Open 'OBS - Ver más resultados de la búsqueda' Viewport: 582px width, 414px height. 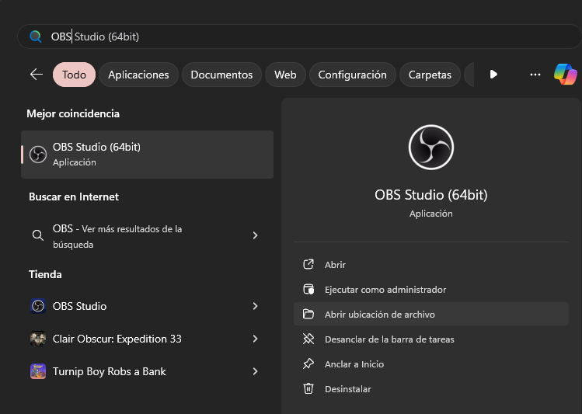pos(147,235)
